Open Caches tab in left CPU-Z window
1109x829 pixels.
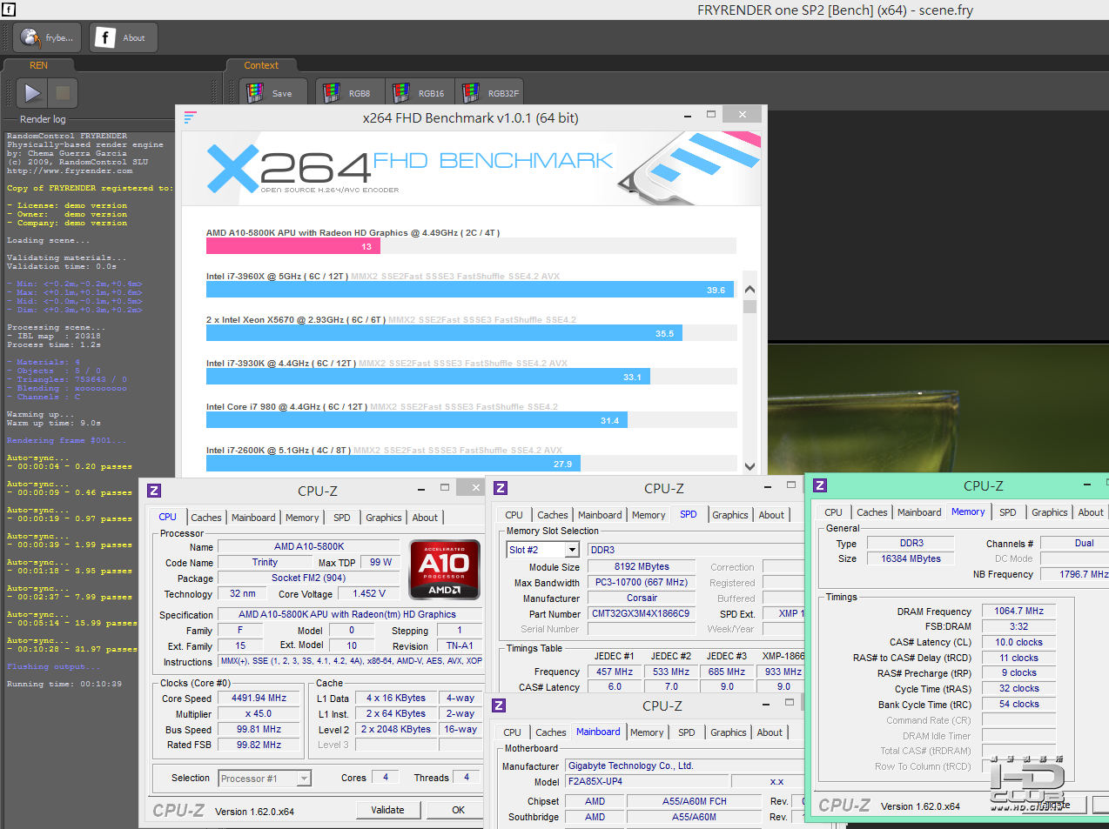click(x=206, y=518)
